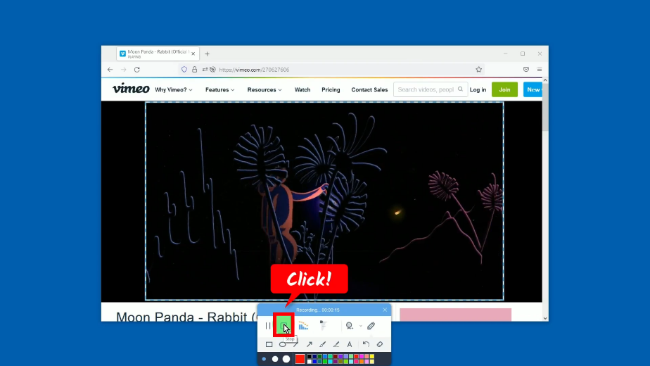Choose the largest brush size dot
650x366 pixels.
[x=286, y=359]
